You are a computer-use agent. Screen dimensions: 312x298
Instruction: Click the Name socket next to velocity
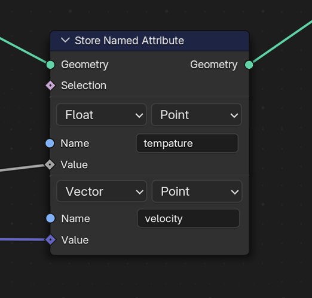coord(50,218)
